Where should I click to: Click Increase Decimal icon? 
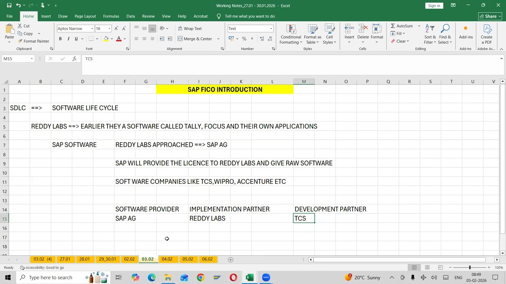261,39
